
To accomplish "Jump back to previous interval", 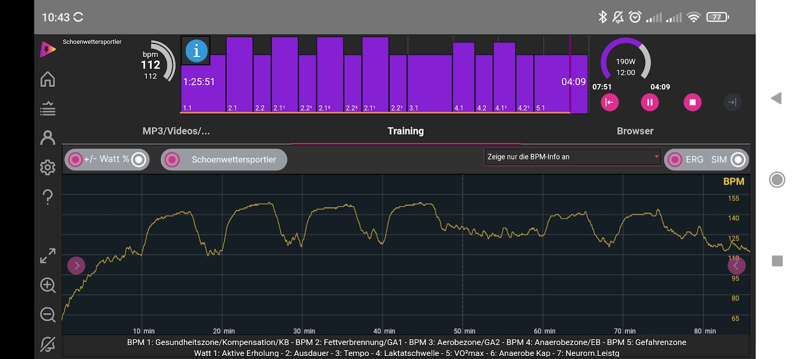I will coord(609,103).
